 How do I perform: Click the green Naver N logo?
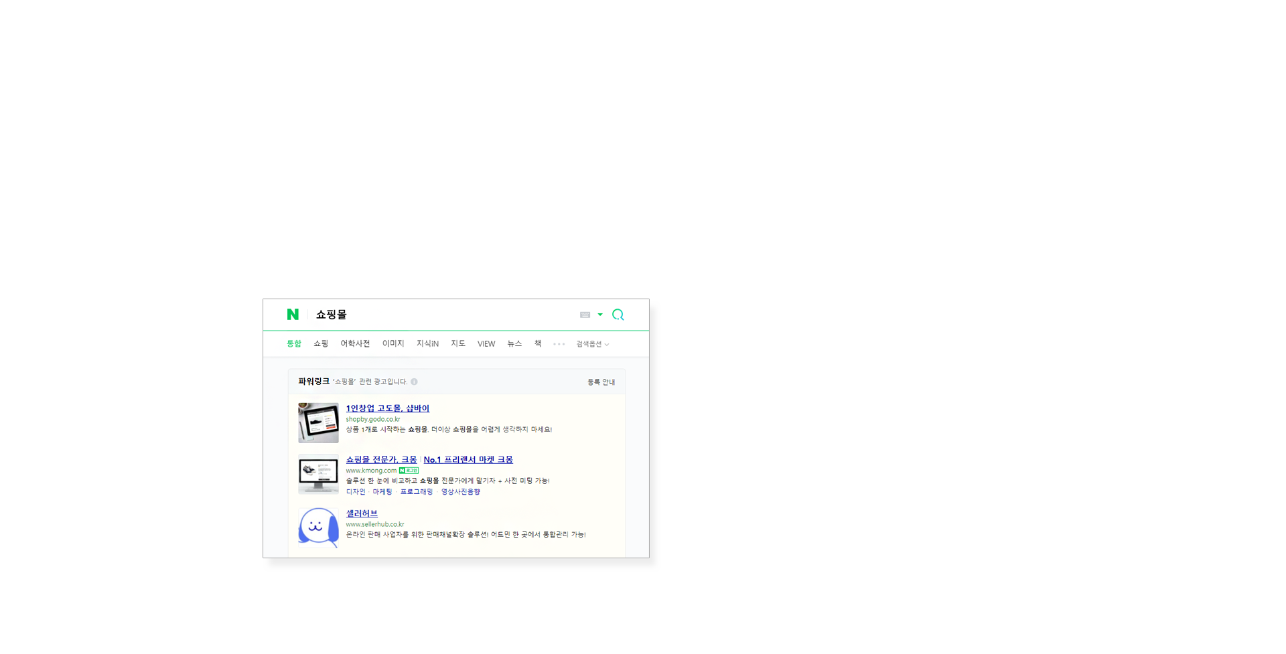coord(293,315)
